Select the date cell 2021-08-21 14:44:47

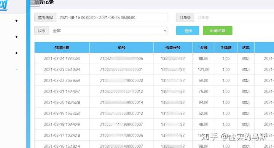pyautogui.click(x=62, y=91)
